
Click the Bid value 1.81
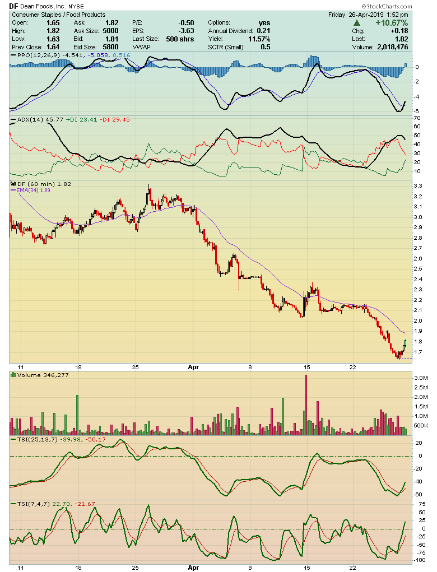tap(111, 39)
